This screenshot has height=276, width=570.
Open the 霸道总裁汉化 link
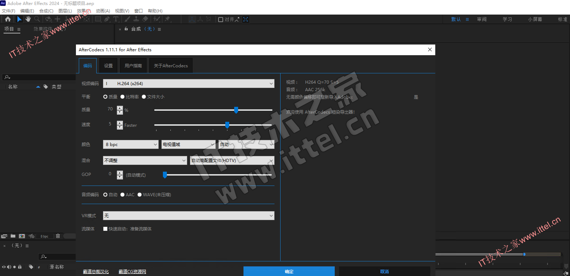pyautogui.click(x=96, y=272)
